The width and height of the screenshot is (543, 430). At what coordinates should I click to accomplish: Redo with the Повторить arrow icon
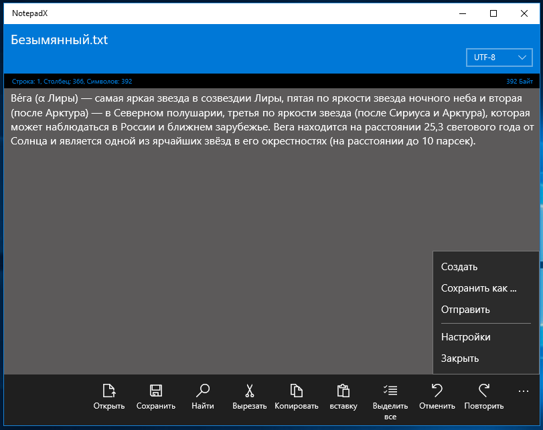coord(484,391)
